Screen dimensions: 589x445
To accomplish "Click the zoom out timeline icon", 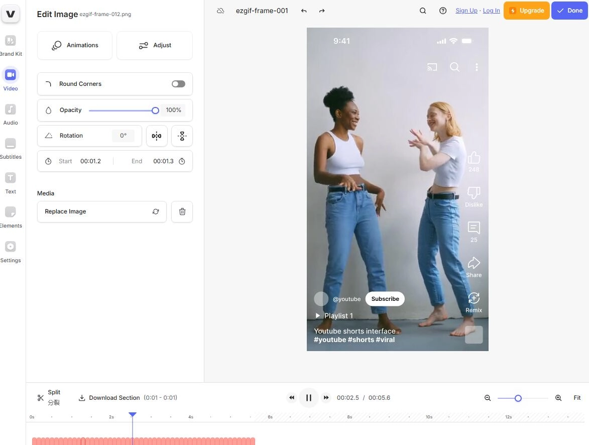I will point(487,398).
